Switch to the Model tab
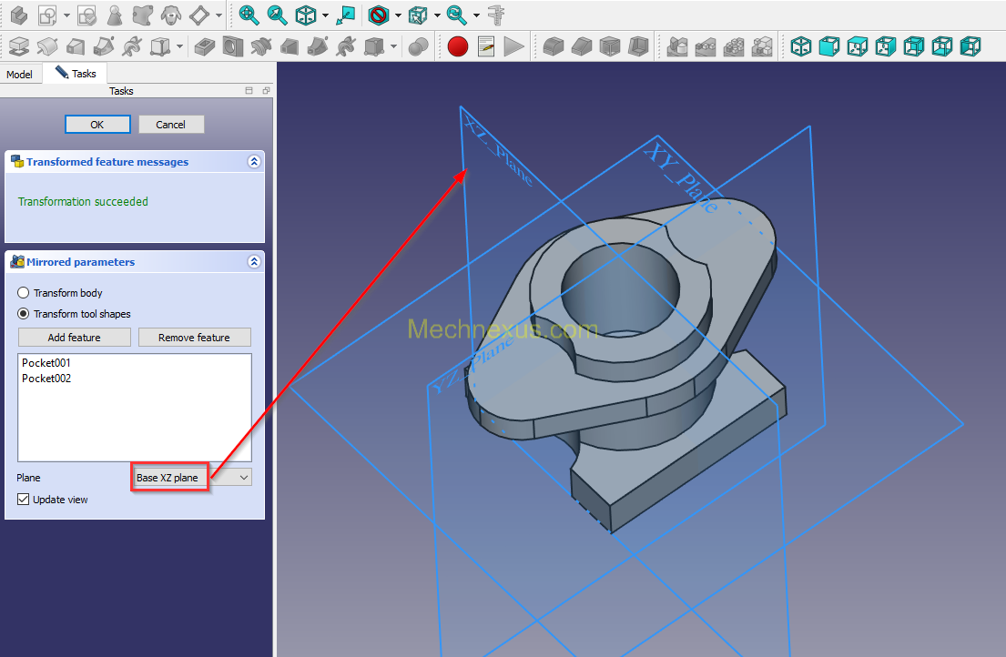Image resolution: width=1006 pixels, height=657 pixels. point(19,75)
